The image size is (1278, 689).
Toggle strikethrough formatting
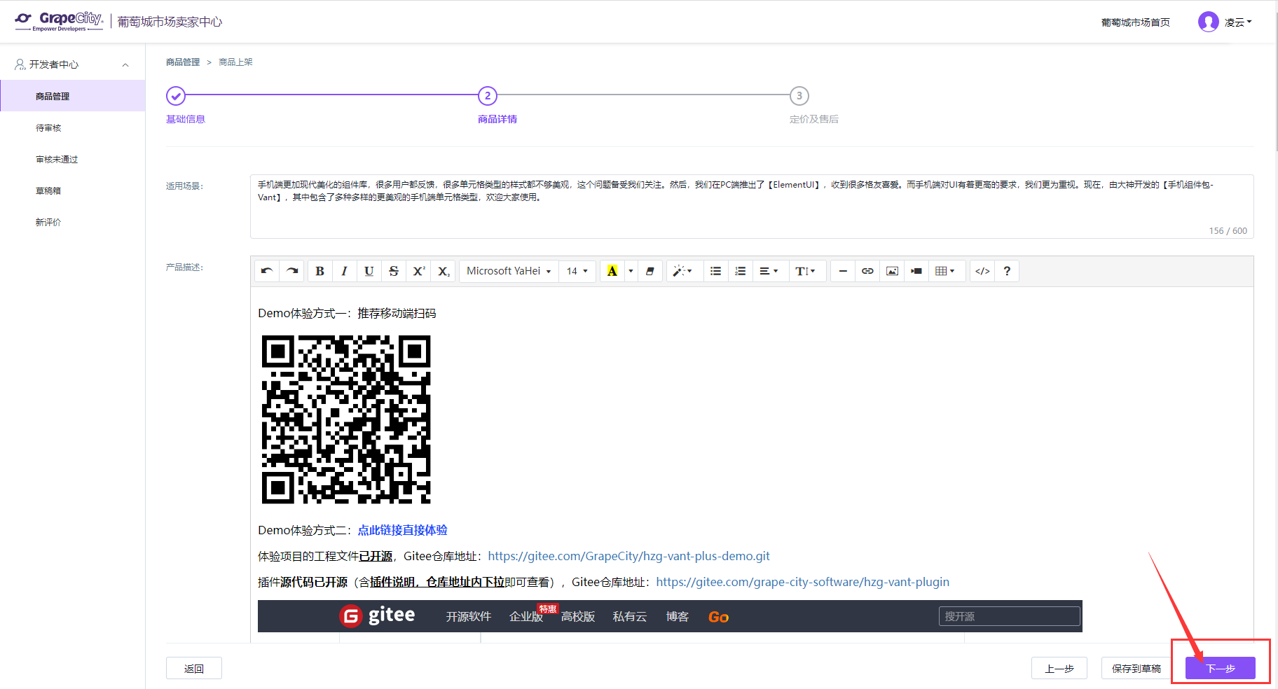(394, 271)
